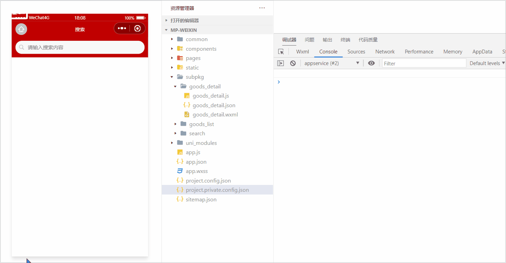
Task: Switch to the 代码质量 tab
Action: pos(368,40)
